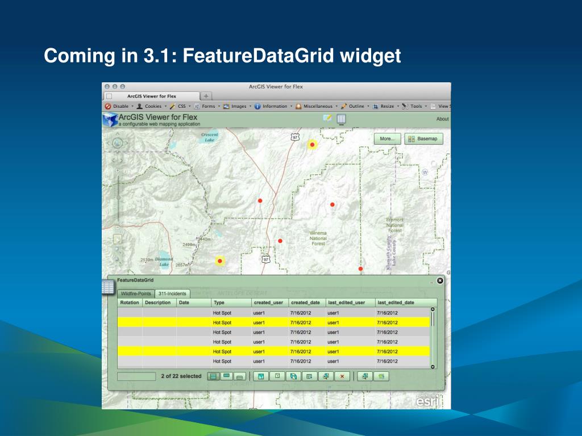Click the last_edited_user column header
The image size is (582, 436).
pyautogui.click(x=350, y=303)
